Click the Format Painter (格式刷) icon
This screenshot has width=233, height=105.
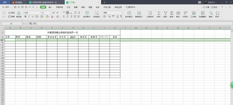tap(19, 13)
